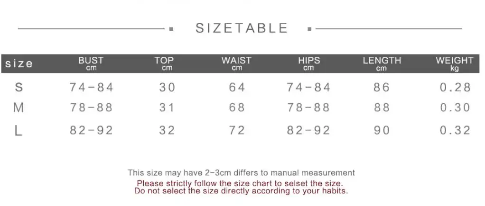
Task: Click weight value 0.28 for size S
Action: [x=455, y=88]
